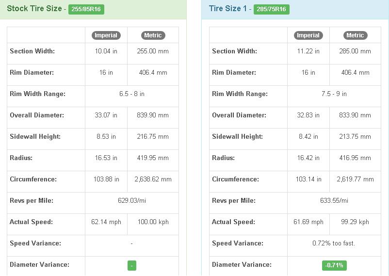Click the stock circumference 2,638.62 mm cell
The width and height of the screenshot is (389, 276).
tap(153, 179)
